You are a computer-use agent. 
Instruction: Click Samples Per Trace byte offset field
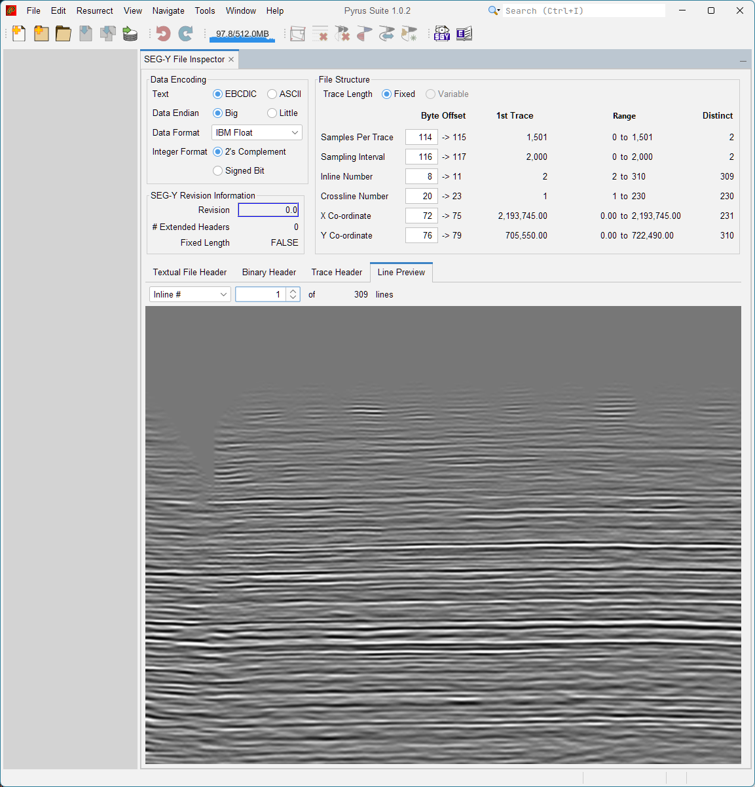click(422, 137)
